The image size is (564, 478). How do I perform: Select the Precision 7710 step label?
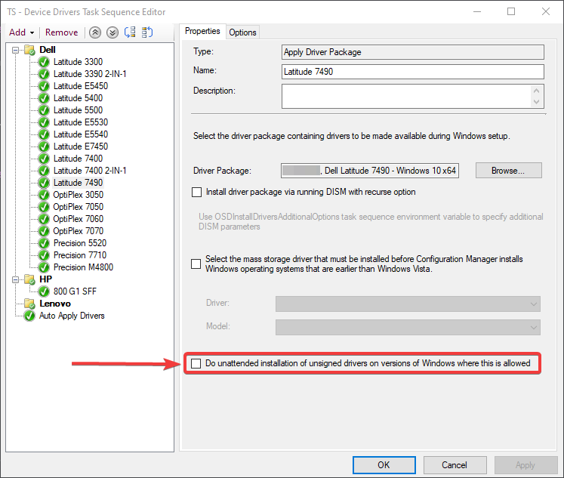[x=80, y=255]
